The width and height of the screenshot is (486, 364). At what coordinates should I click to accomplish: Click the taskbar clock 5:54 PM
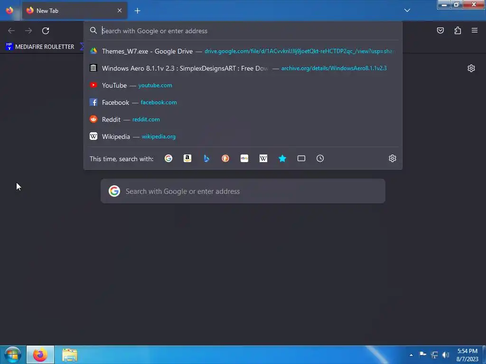pyautogui.click(x=467, y=355)
